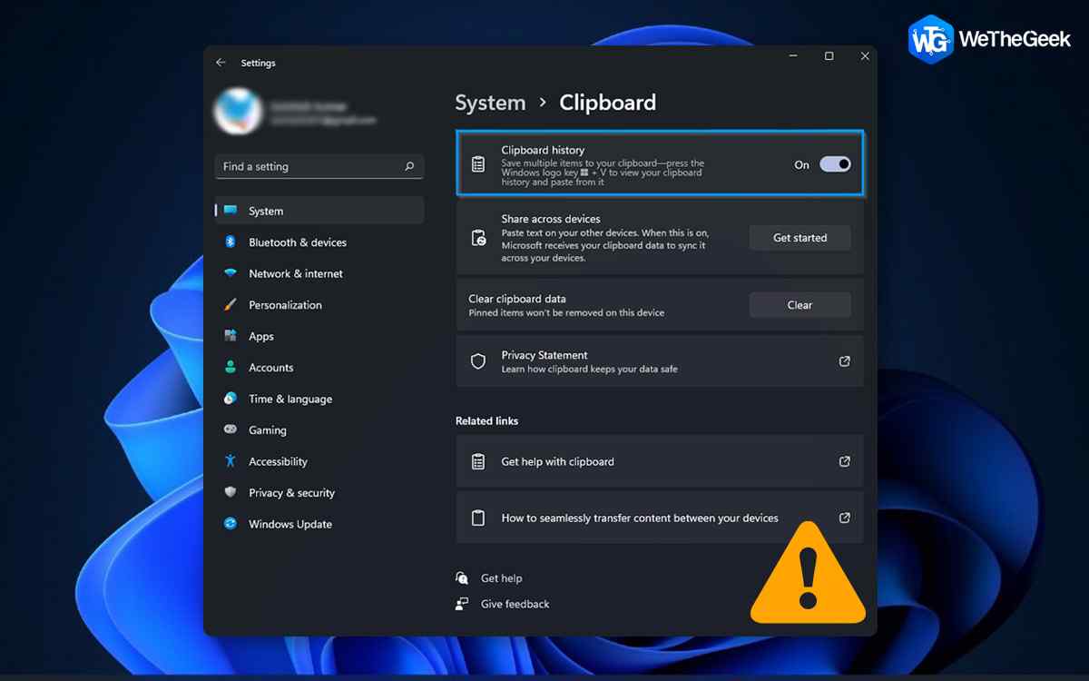
Task: Click the Share across devices icon
Action: pos(478,238)
